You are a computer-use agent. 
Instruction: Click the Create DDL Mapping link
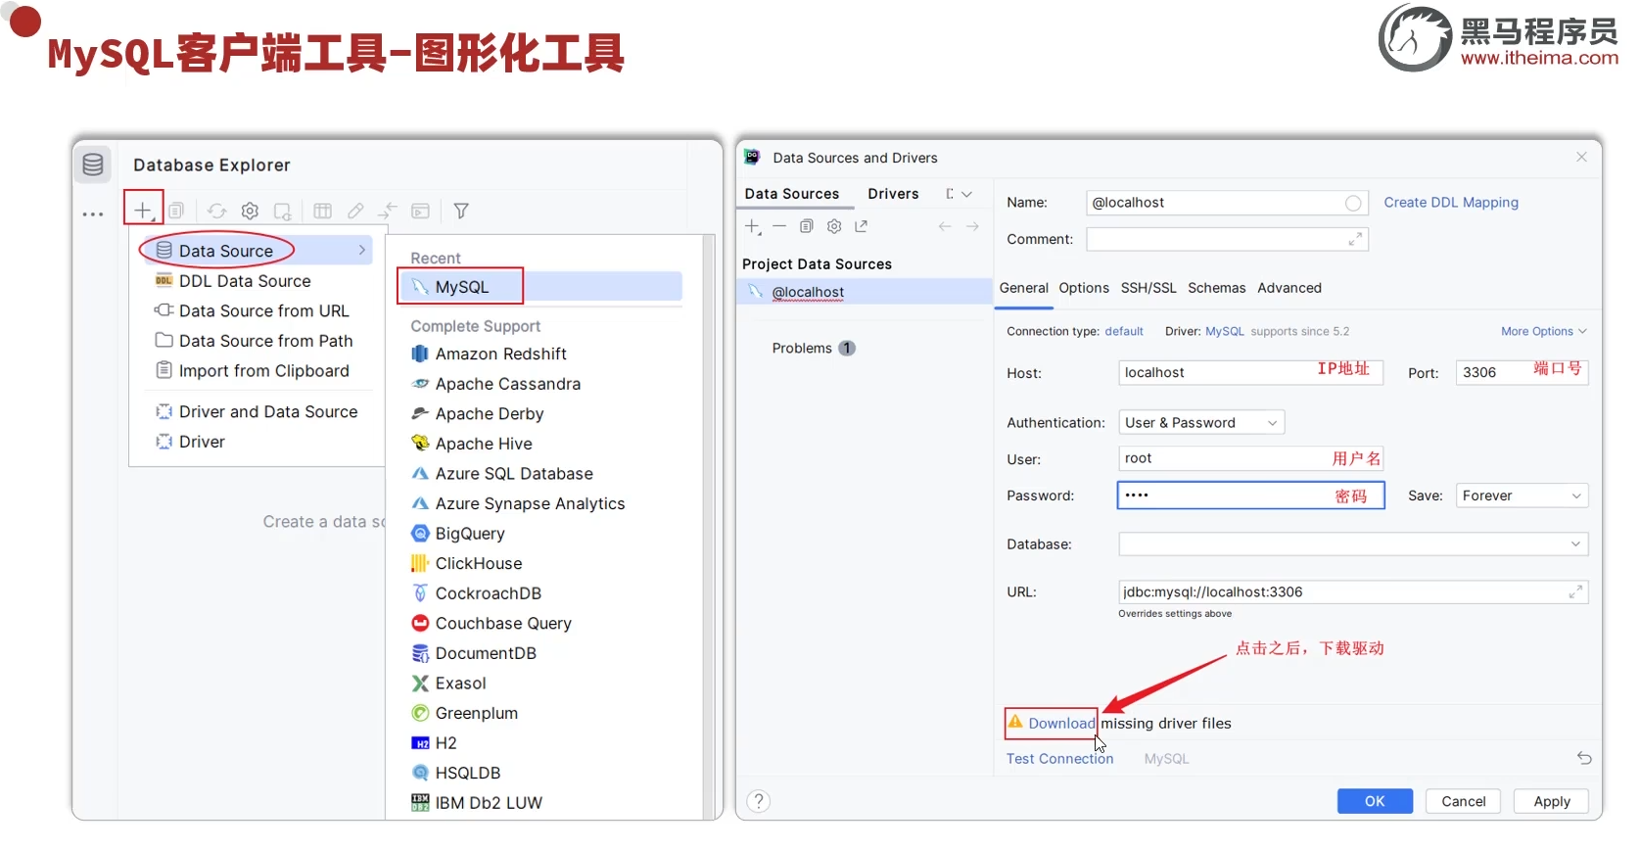pos(1451,203)
